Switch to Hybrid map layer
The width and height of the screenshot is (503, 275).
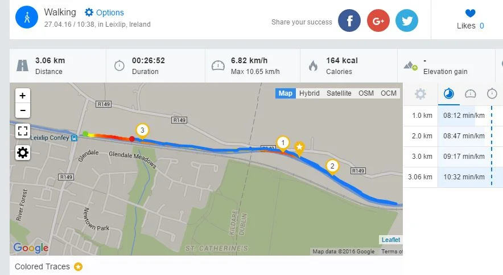pyautogui.click(x=310, y=93)
